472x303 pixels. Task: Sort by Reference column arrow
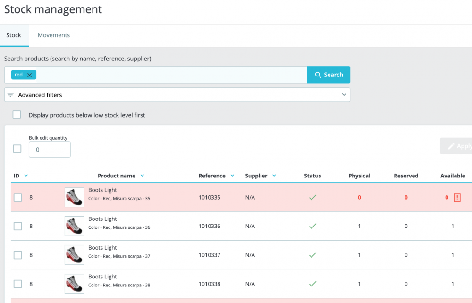point(232,176)
